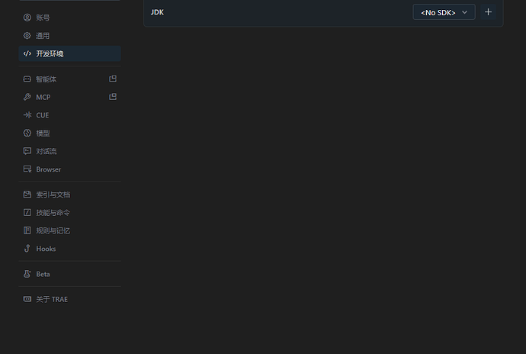
Task: Click the code brackets icon beside 开发环境
Action: pos(27,53)
